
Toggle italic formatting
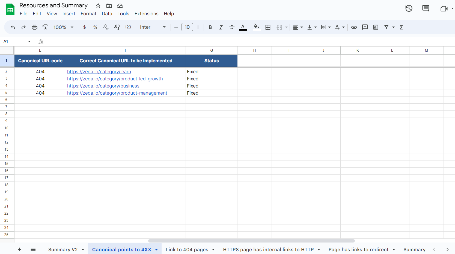[x=221, y=27]
